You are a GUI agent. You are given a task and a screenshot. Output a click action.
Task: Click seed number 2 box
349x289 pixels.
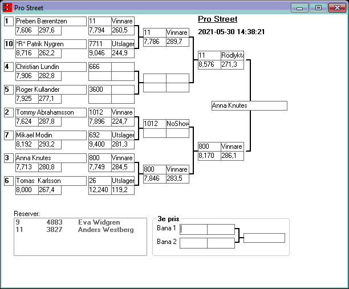[x=9, y=112]
